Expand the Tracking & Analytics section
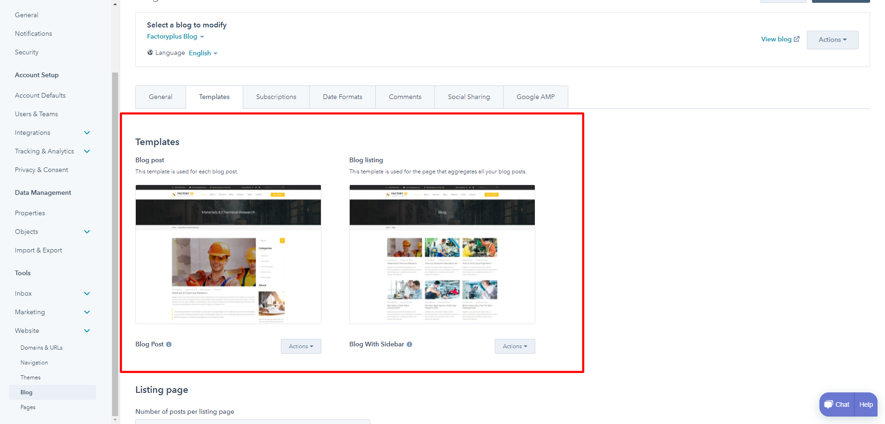The width and height of the screenshot is (885, 424). 87,152
